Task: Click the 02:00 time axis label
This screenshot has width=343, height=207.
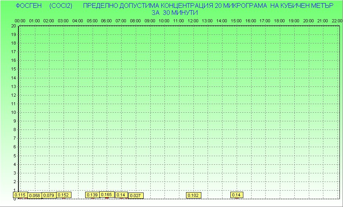Action: click(49, 21)
